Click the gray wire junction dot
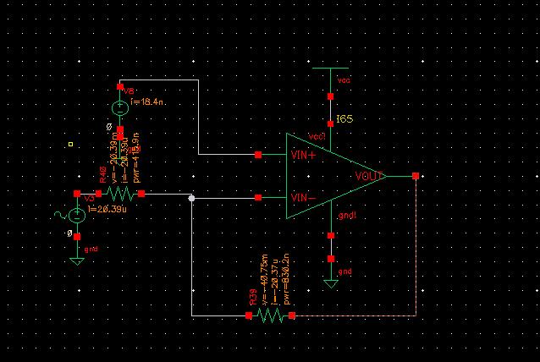 [x=192, y=198]
